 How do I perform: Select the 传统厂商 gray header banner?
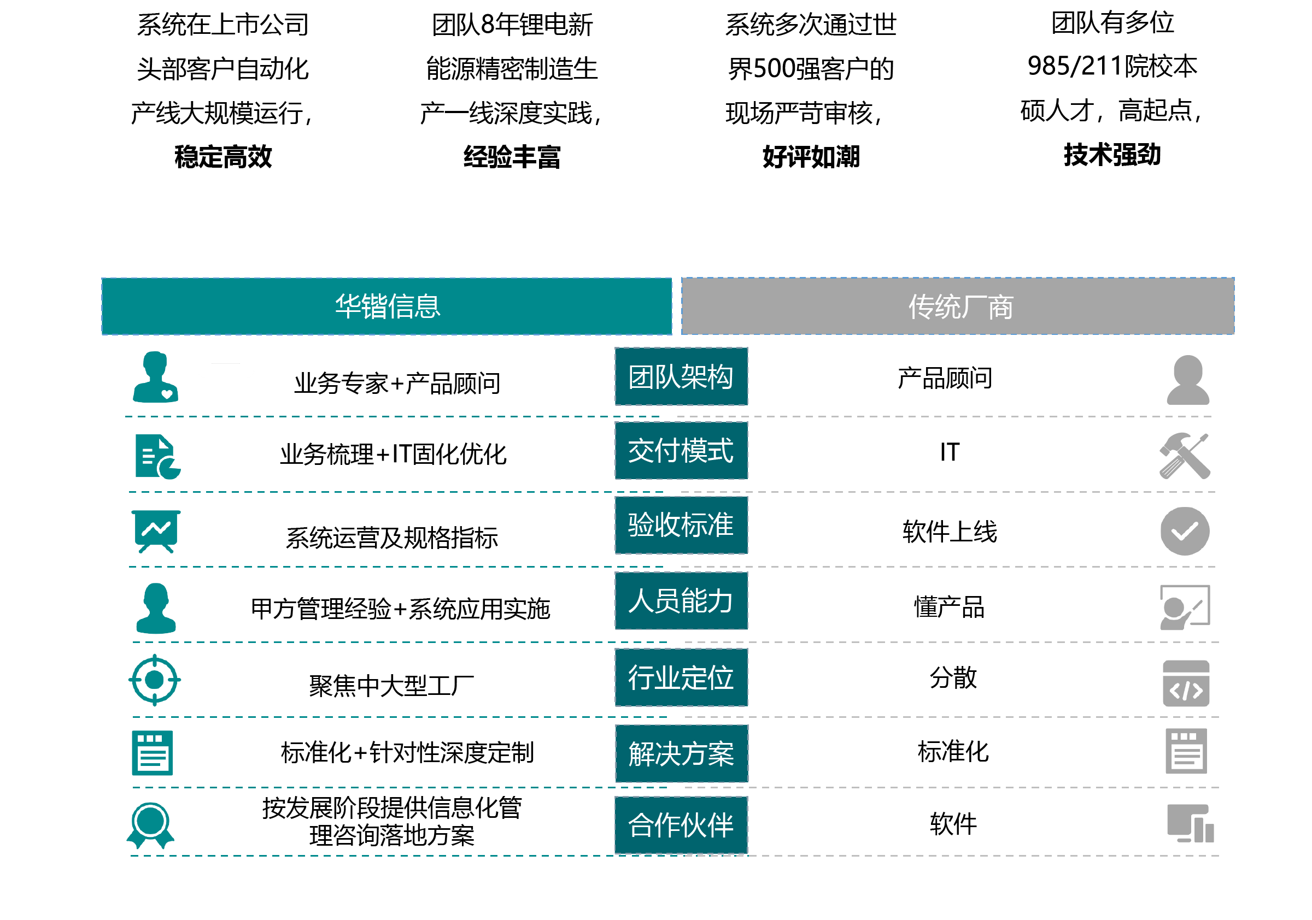[958, 306]
